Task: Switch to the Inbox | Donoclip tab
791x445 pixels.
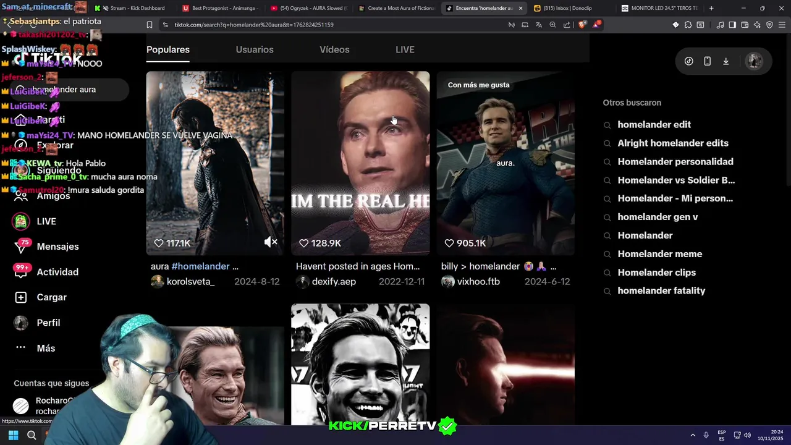Action: coord(572,8)
